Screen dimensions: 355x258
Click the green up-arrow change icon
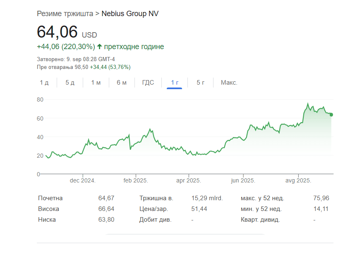(x=99, y=47)
